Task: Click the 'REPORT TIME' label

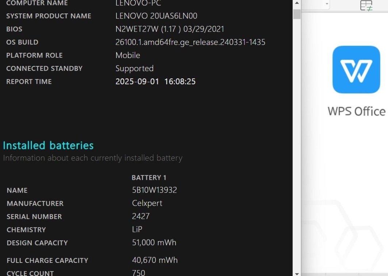Action: click(x=29, y=82)
